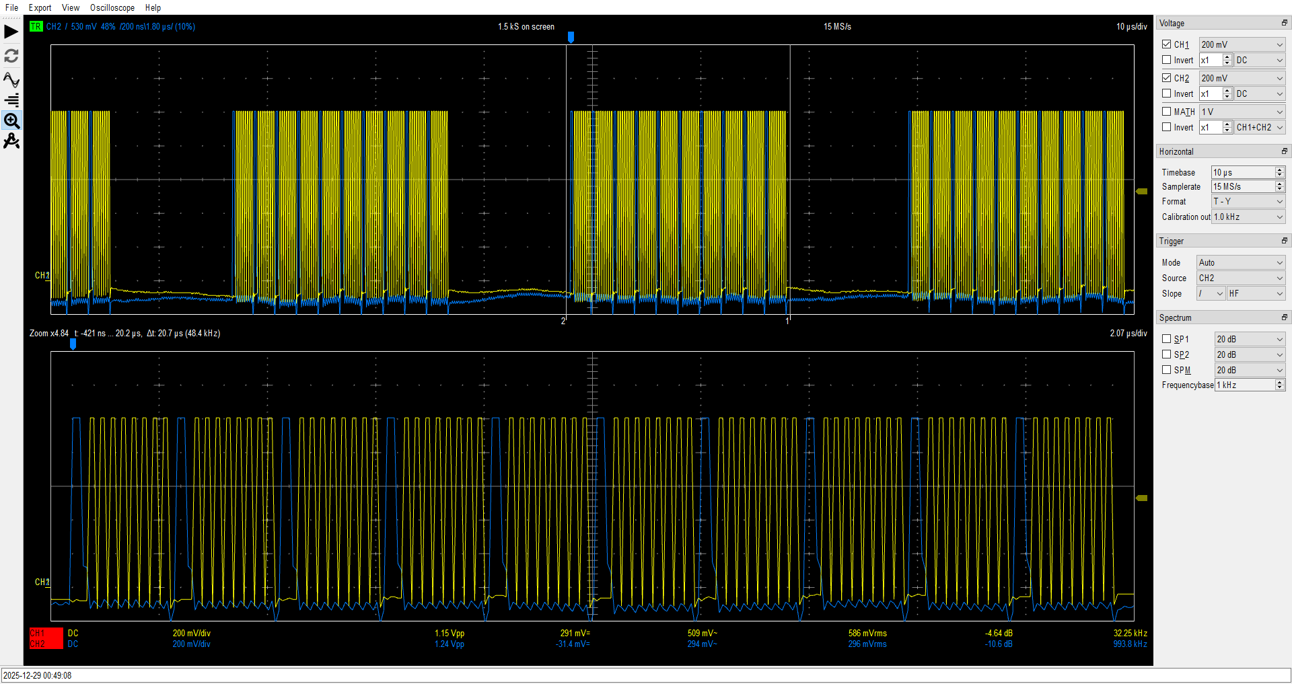Click the green TR trigger status indicator
The image size is (1292, 684).
click(36, 26)
